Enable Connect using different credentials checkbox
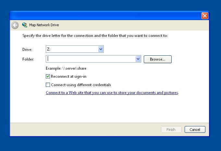The width and height of the screenshot is (221, 151). click(48, 85)
